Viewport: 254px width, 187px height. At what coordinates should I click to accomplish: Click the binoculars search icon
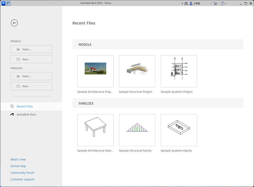pos(186,4)
